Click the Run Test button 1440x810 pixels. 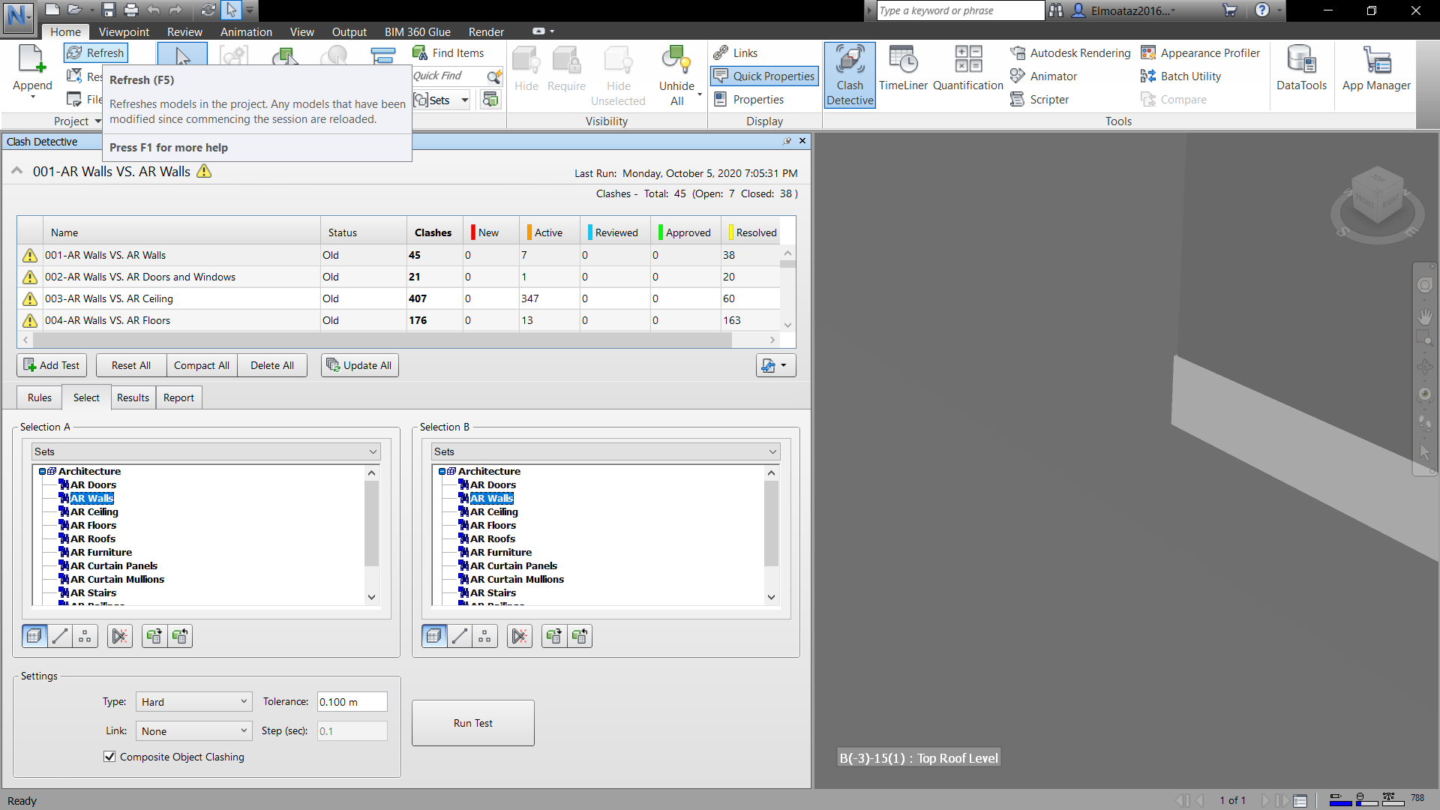[x=472, y=722]
